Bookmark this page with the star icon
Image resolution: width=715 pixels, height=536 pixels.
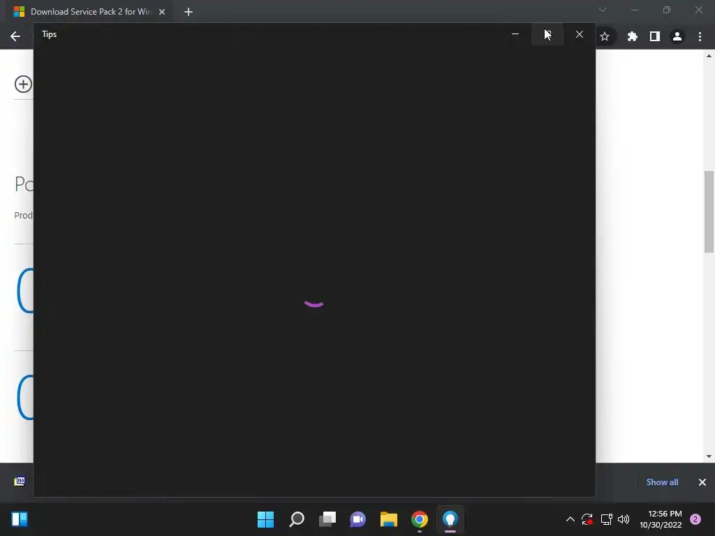[605, 36]
